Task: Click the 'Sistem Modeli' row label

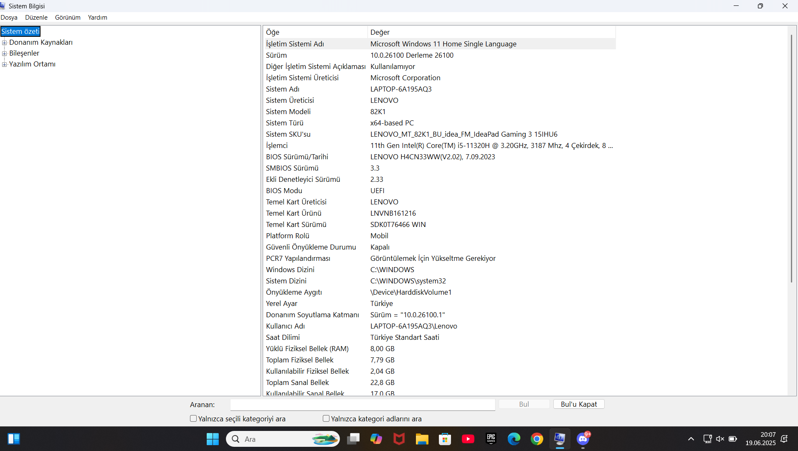Action: 288,112
